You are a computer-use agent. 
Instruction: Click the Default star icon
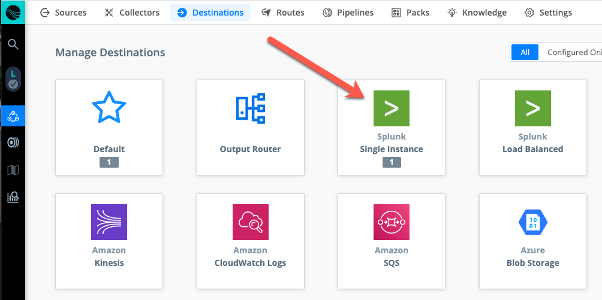(109, 107)
